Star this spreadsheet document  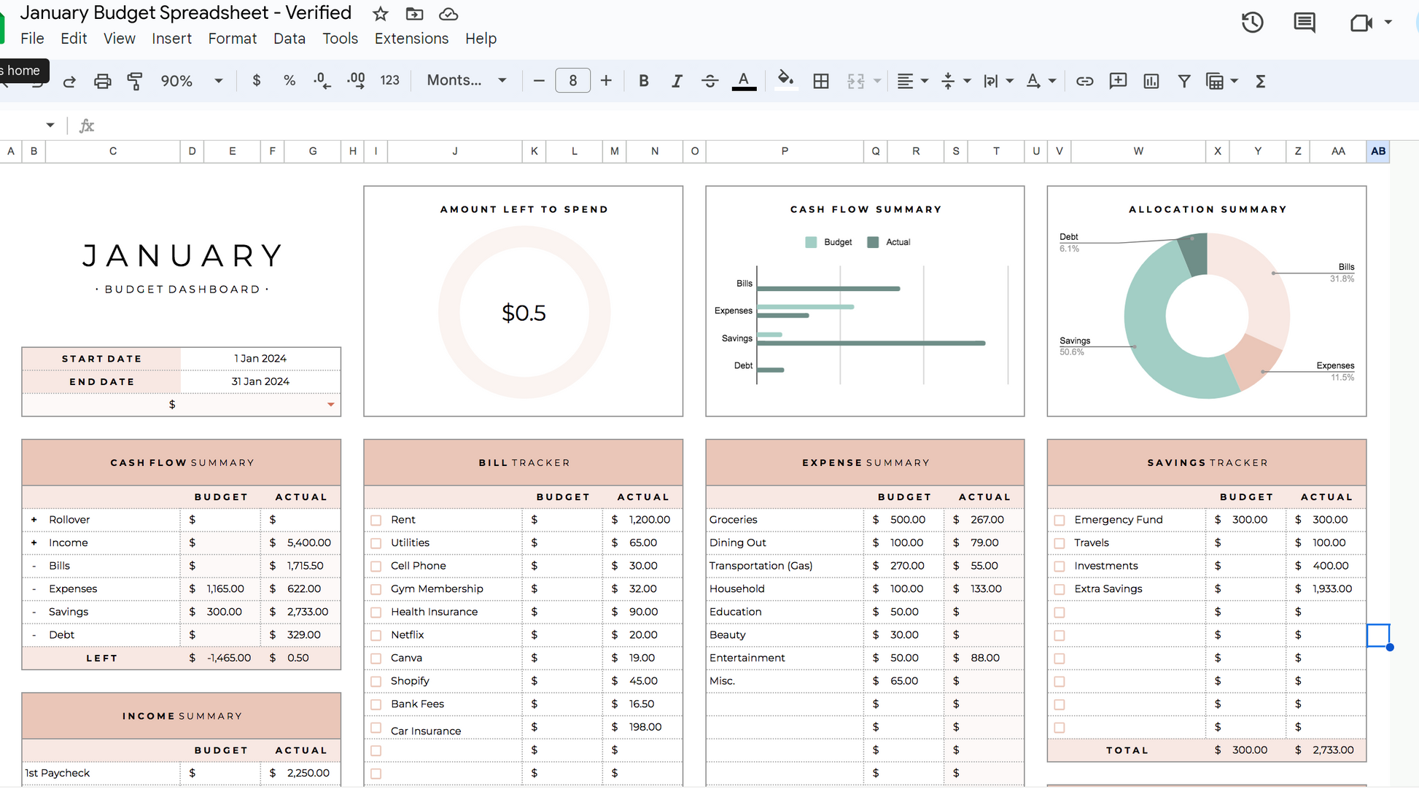pyautogui.click(x=380, y=14)
